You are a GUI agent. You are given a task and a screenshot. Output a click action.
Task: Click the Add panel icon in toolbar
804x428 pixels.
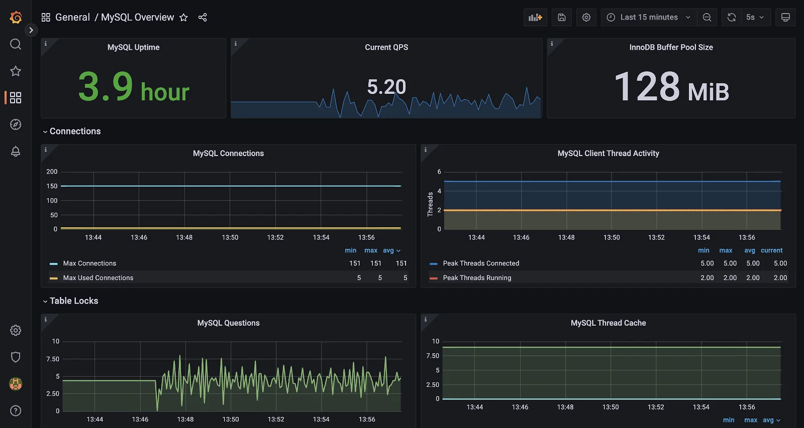(535, 18)
